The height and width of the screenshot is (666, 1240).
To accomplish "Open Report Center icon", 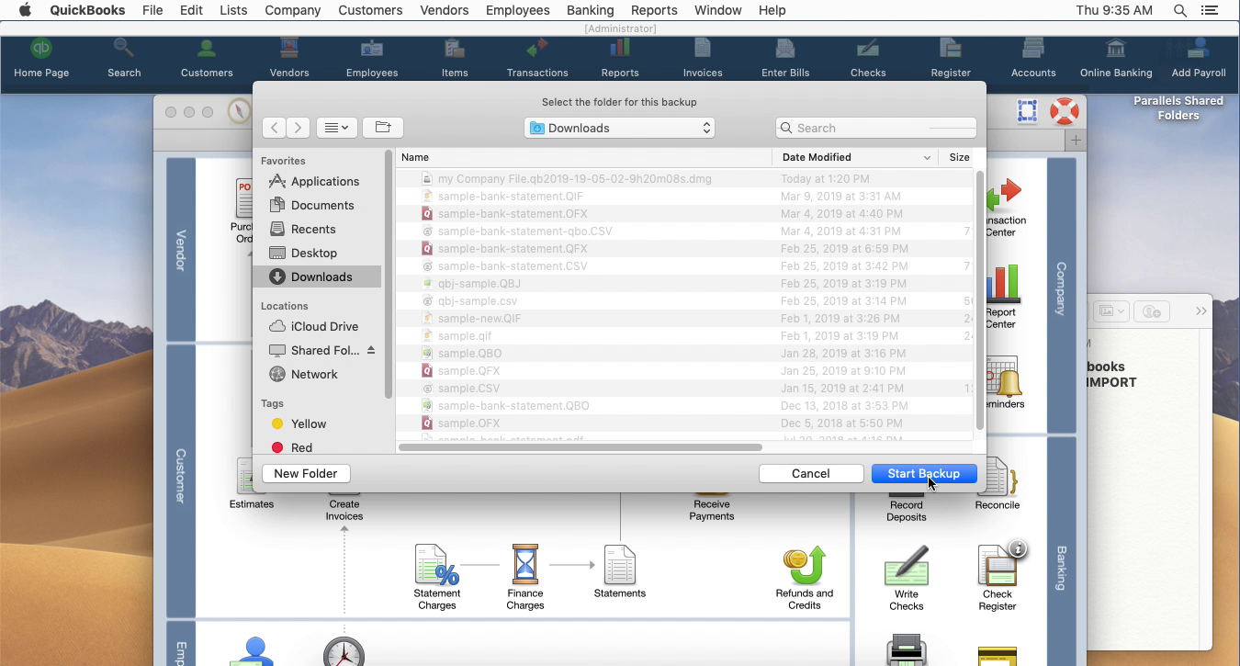I will [1000, 297].
